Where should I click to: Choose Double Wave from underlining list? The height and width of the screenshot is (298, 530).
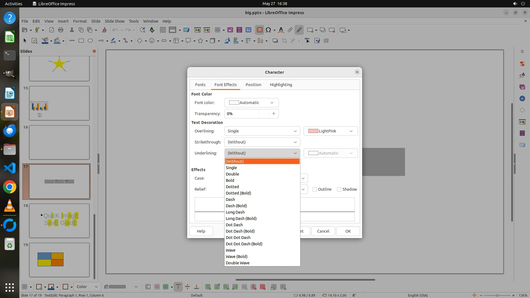pyautogui.click(x=237, y=263)
